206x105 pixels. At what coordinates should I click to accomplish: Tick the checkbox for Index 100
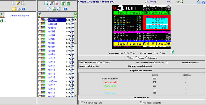coord(40,20)
